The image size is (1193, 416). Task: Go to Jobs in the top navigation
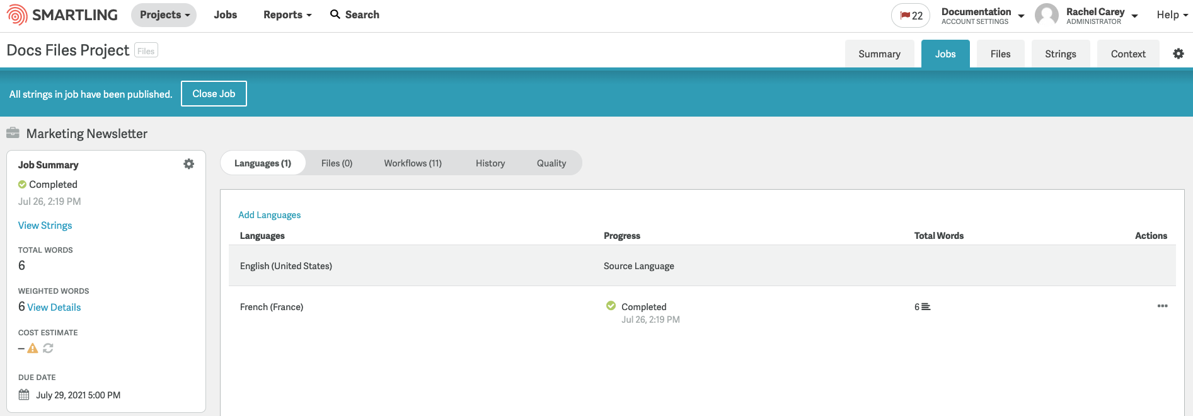225,14
